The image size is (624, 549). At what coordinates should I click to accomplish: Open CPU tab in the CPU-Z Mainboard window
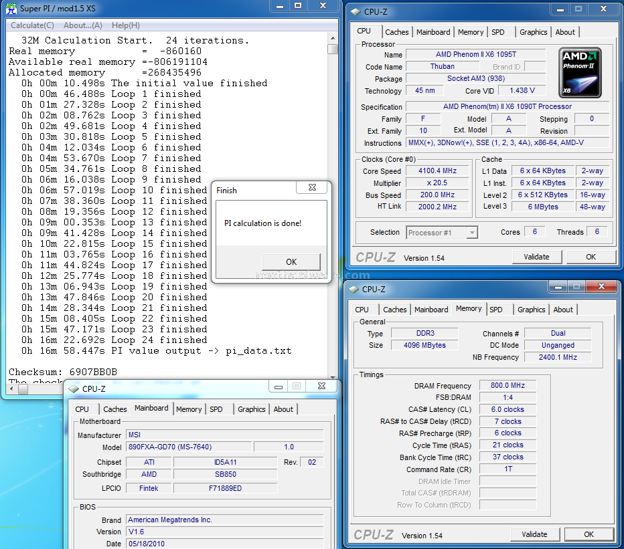pyautogui.click(x=82, y=409)
